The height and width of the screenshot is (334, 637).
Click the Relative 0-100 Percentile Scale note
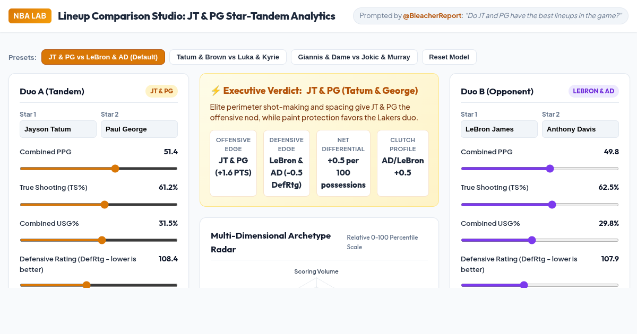[383, 242]
